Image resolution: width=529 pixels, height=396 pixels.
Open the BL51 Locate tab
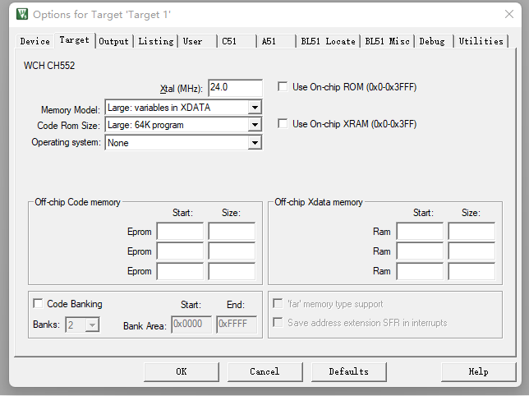tap(328, 41)
